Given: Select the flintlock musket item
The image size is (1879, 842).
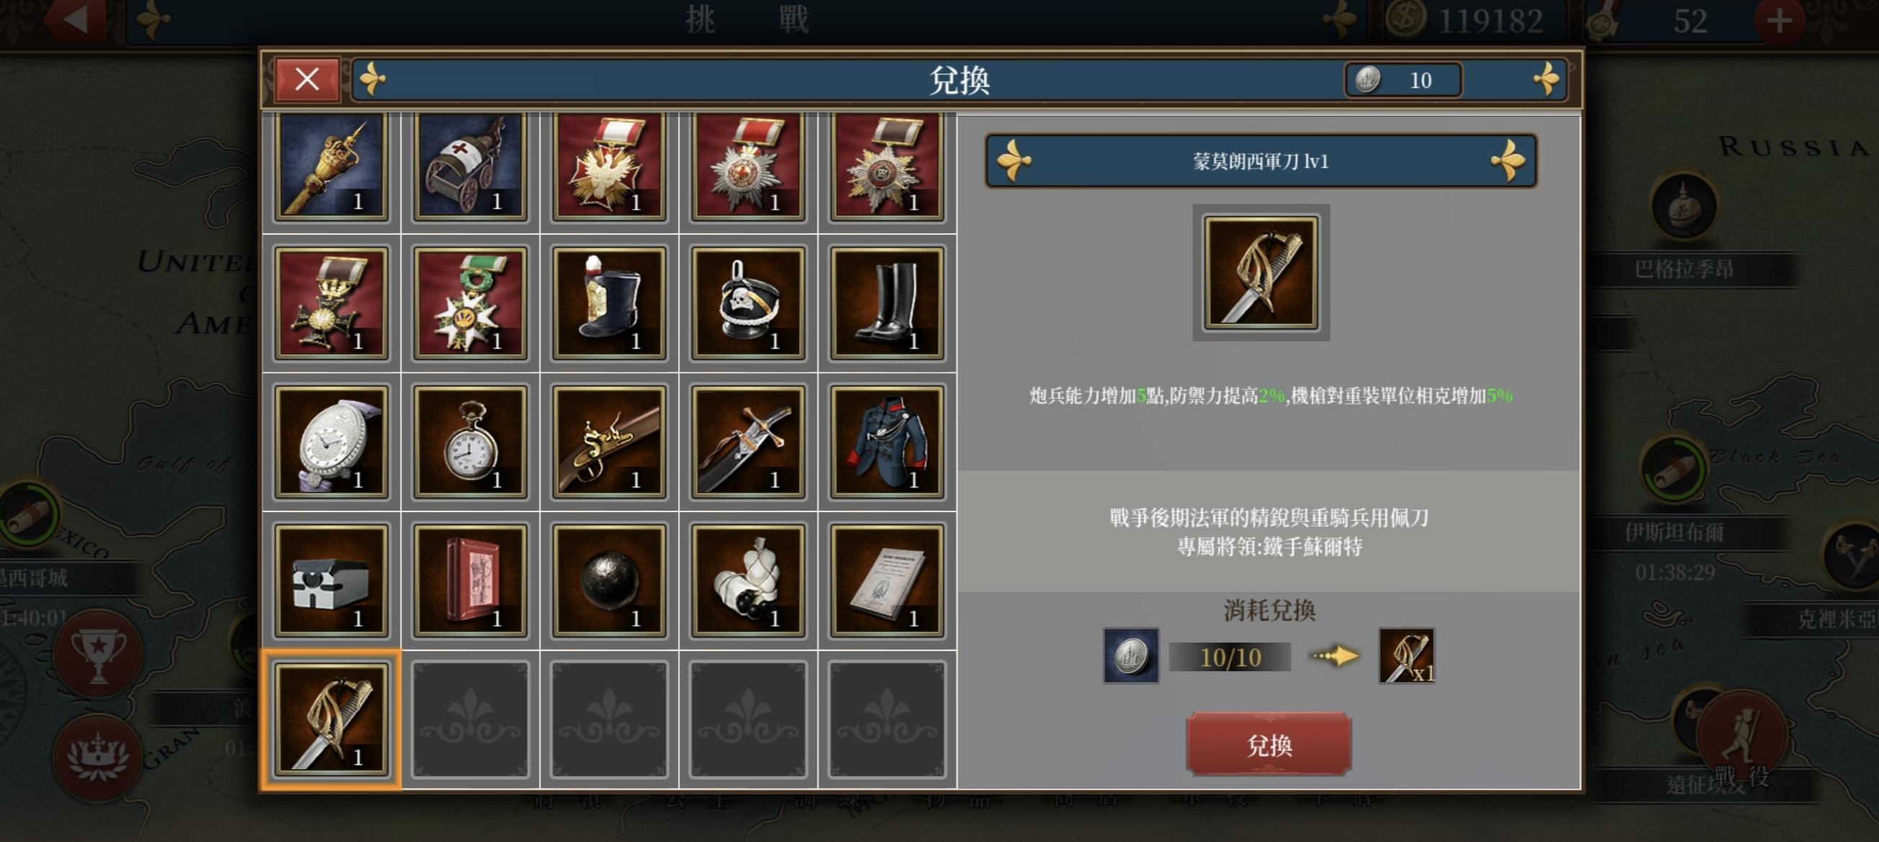Looking at the screenshot, I should coord(609,442).
